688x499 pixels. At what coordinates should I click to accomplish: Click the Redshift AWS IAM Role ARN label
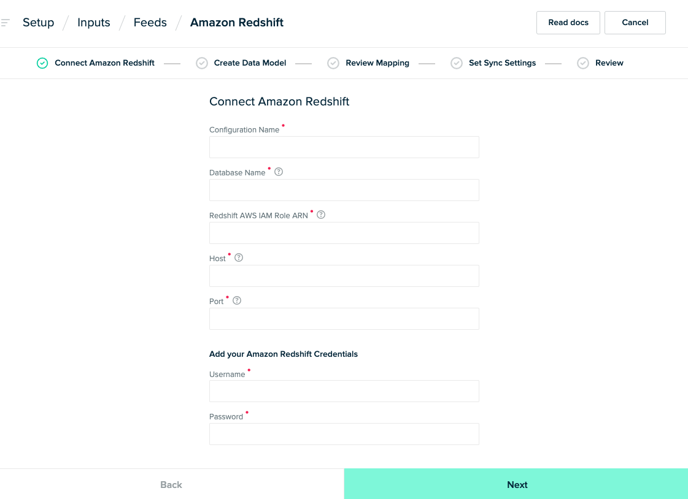[x=258, y=216]
